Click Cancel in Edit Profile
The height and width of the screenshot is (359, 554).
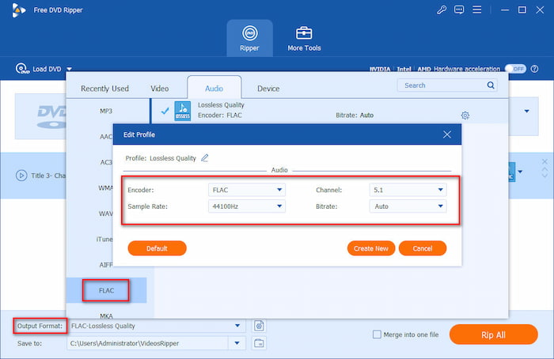[423, 248]
